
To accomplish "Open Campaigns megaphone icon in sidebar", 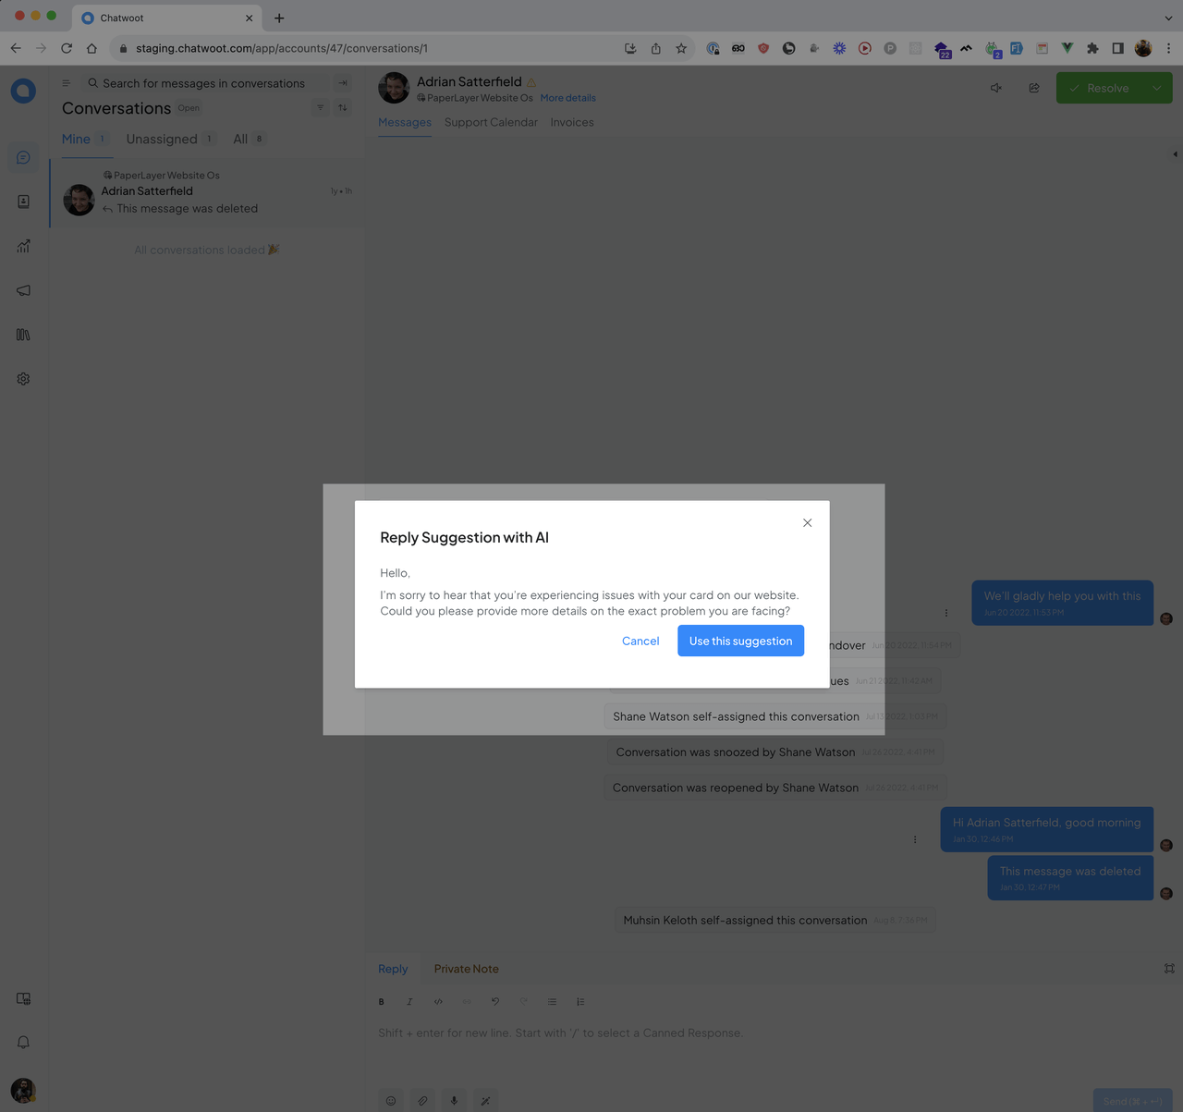I will (x=23, y=290).
